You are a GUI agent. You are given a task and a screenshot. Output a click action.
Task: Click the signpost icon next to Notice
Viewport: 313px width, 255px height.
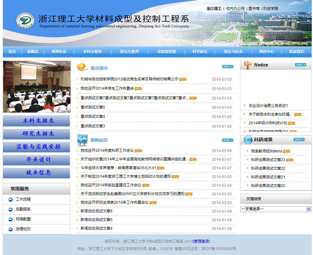tap(248, 65)
